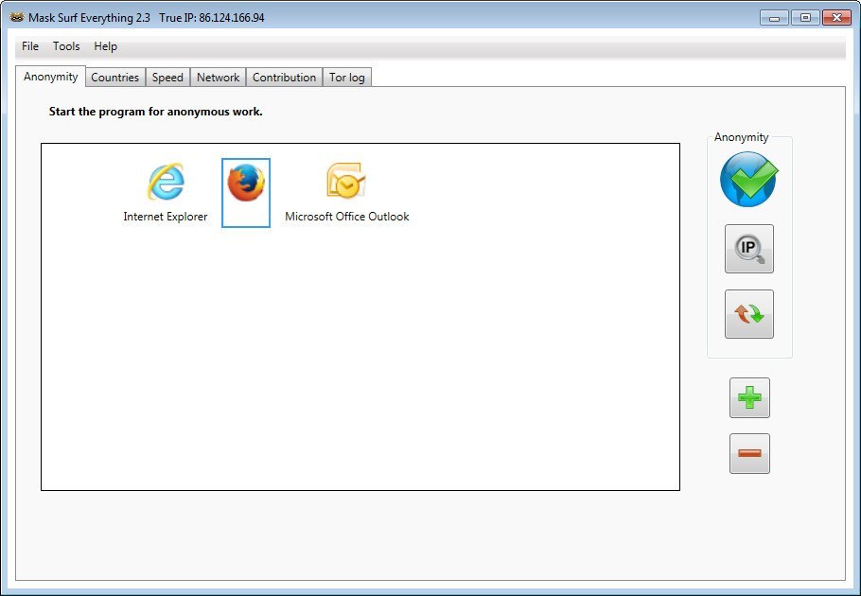861x596 pixels.
Task: Open the Help menu
Action: point(105,46)
